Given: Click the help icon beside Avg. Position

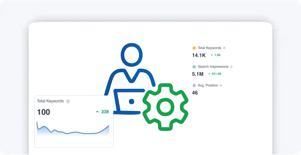Looking at the screenshot, I should point(221,85).
